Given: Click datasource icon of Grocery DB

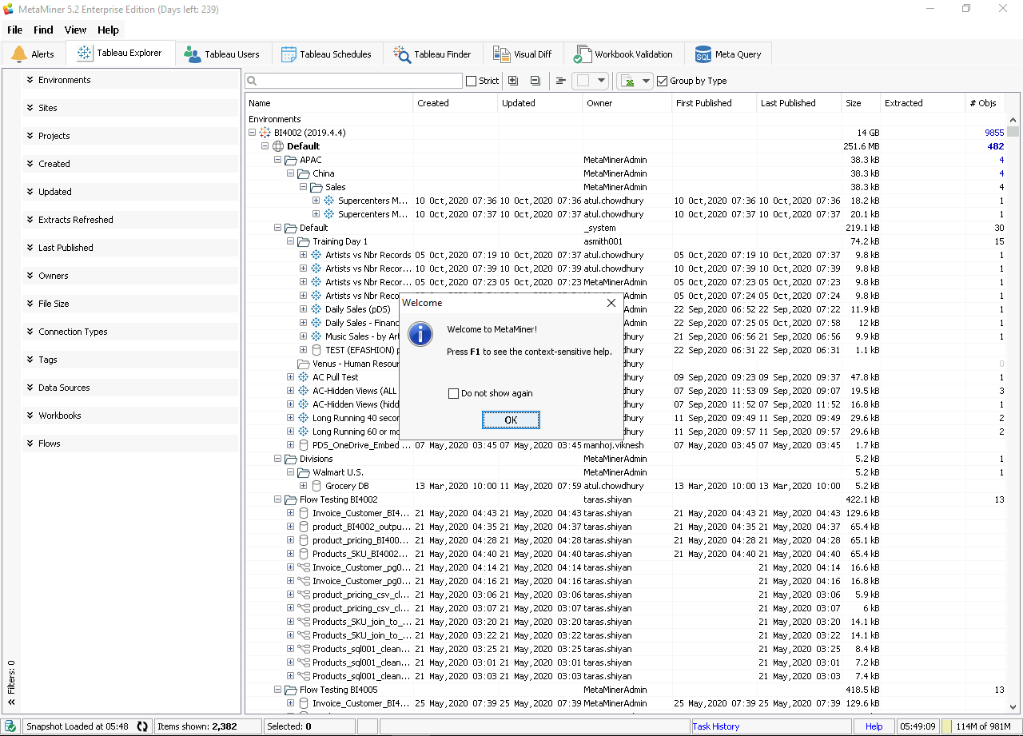Looking at the screenshot, I should click(316, 486).
